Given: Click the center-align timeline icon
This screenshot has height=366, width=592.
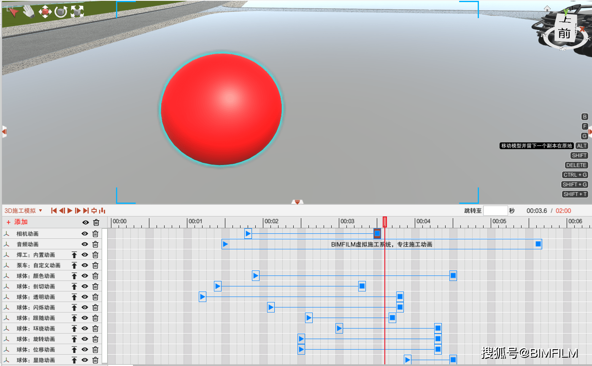Looking at the screenshot, I should coord(94,211).
